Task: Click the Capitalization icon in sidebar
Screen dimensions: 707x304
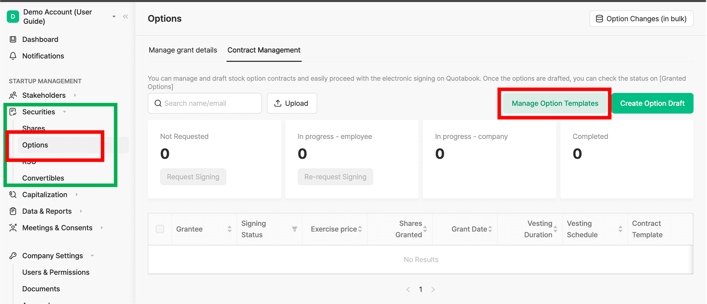Action: point(13,195)
